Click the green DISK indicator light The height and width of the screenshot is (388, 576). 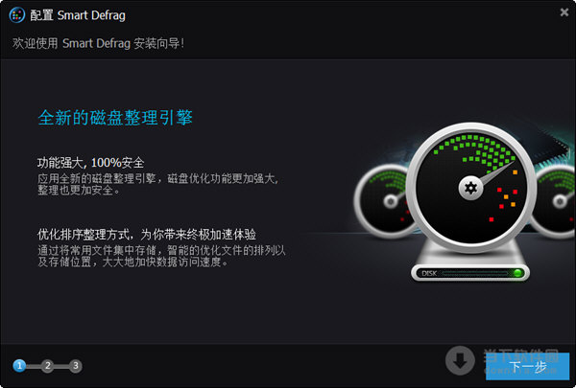coord(518,273)
